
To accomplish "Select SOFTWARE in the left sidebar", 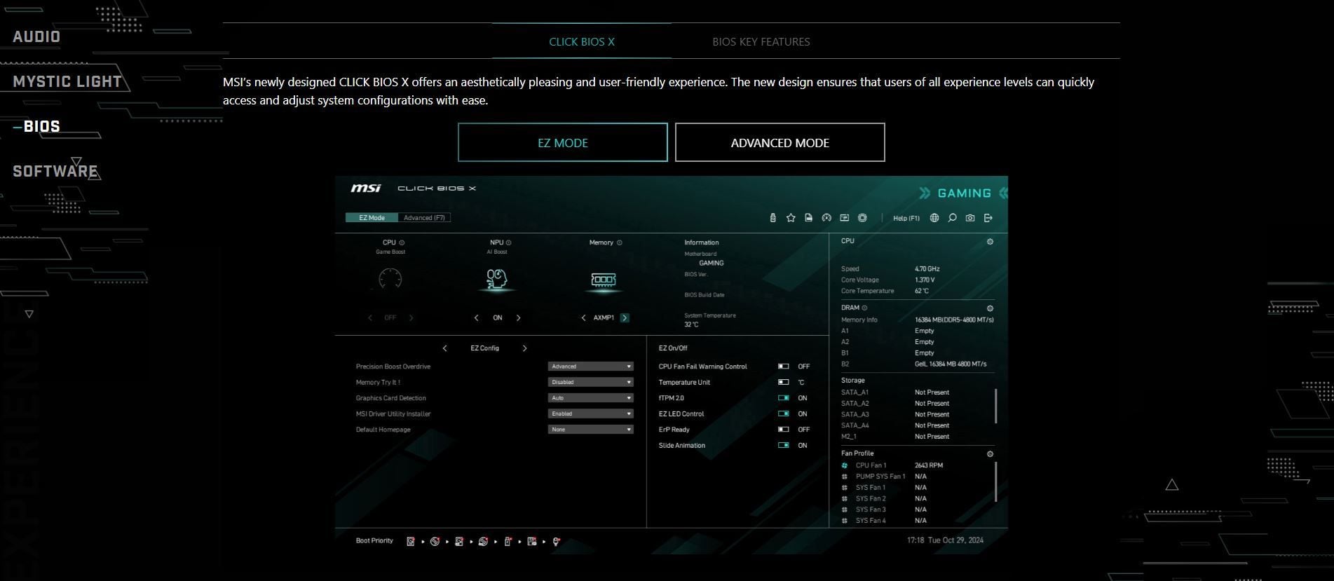I will coord(55,172).
